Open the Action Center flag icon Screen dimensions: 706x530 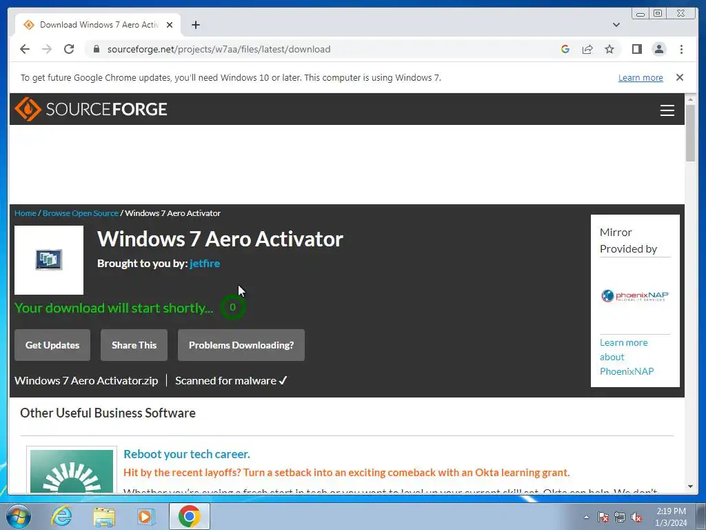(603, 517)
